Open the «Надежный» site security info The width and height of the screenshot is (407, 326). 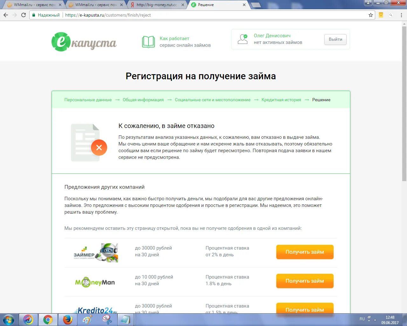pyautogui.click(x=45, y=15)
